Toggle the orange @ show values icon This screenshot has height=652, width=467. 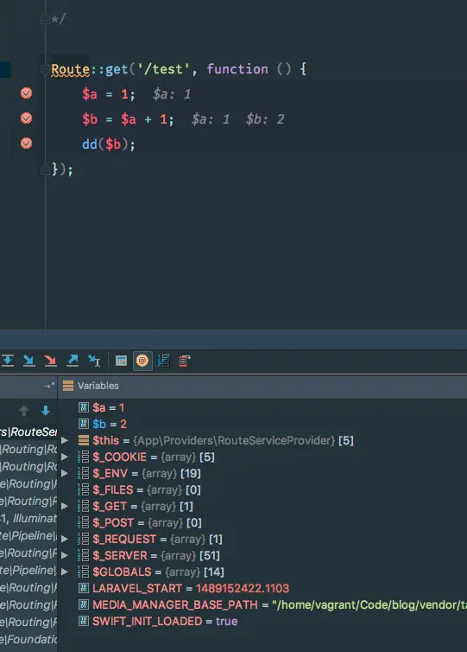(142, 361)
